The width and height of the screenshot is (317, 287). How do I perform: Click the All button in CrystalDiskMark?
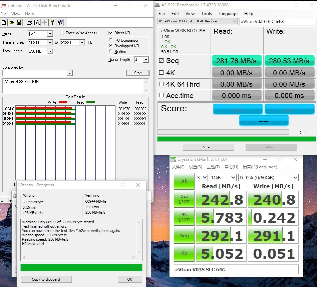(184, 181)
